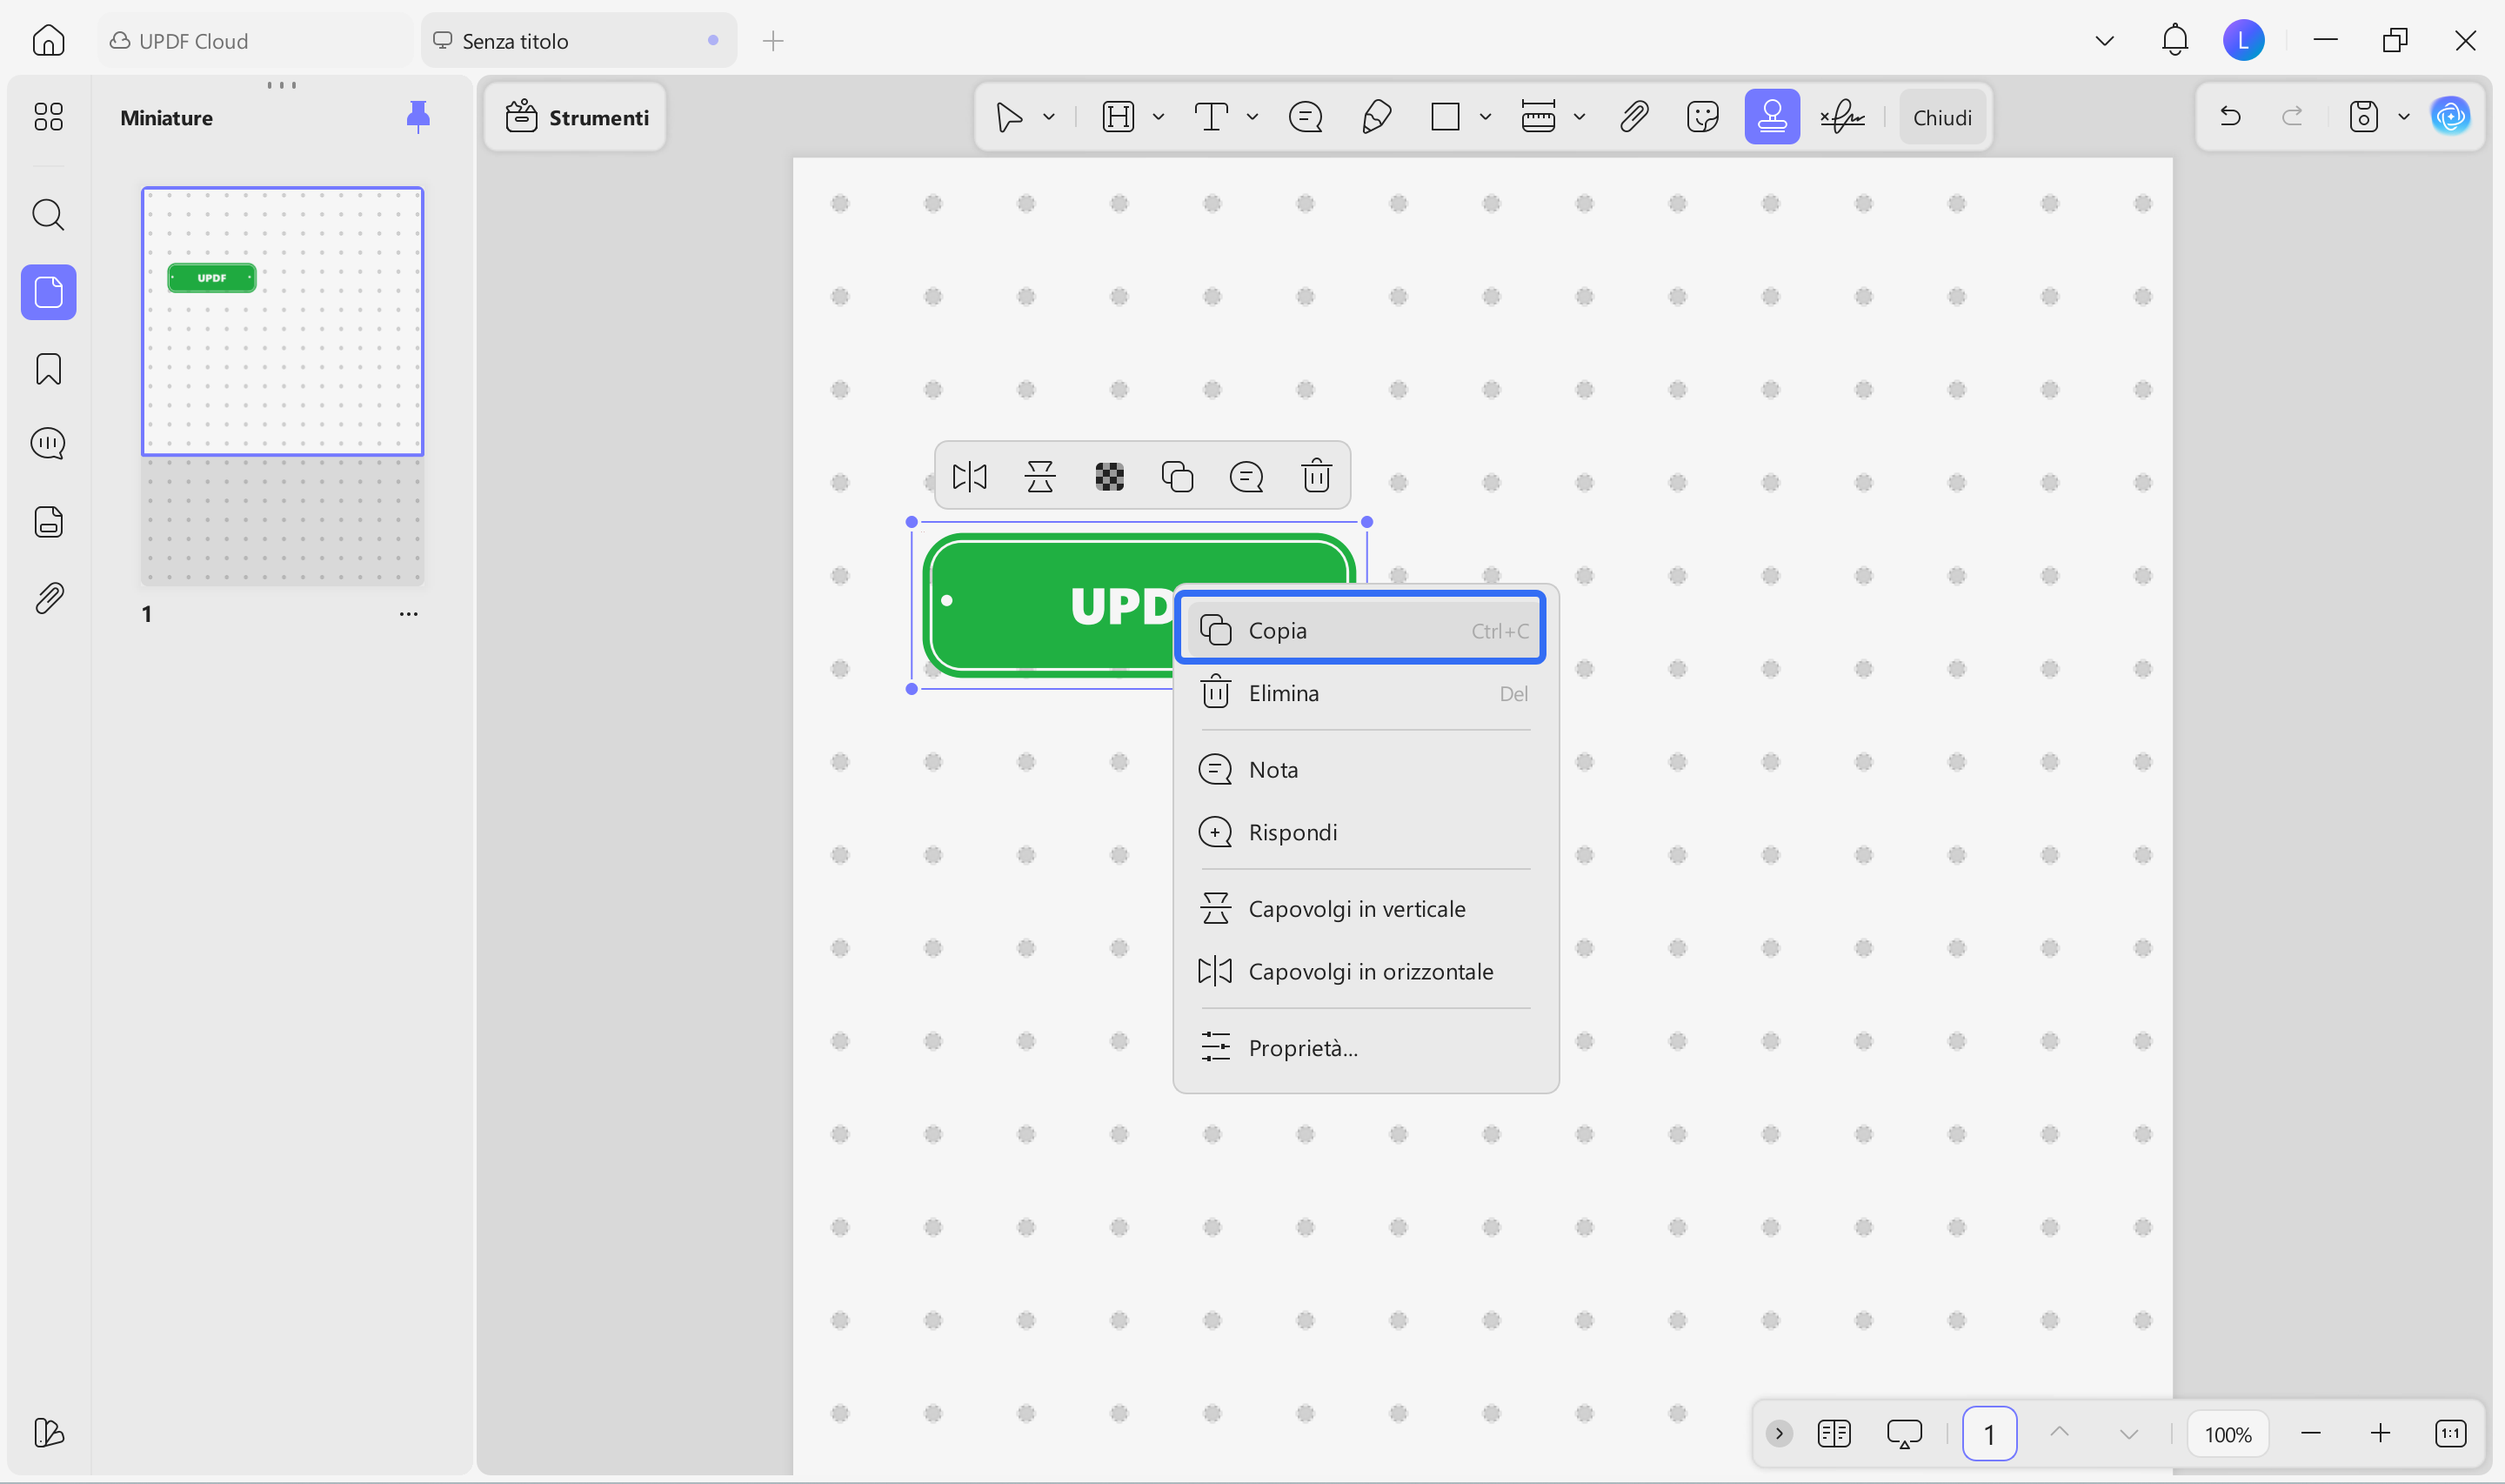Select the signature tool
This screenshot has height=1484, width=2505.
(1842, 117)
